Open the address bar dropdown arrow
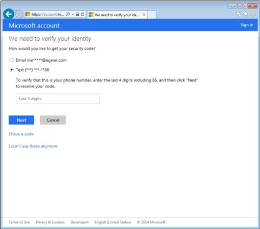This screenshot has width=260, height=229. pyautogui.click(x=73, y=14)
